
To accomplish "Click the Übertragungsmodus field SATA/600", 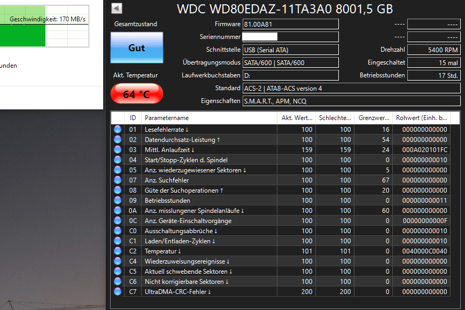I will click(x=291, y=62).
